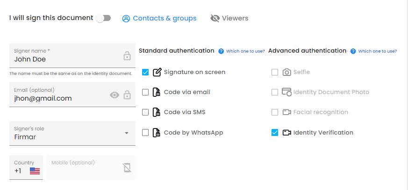The height and width of the screenshot is (190, 408).
Task: Expand the Signer's role dropdown
Action: [72, 133]
